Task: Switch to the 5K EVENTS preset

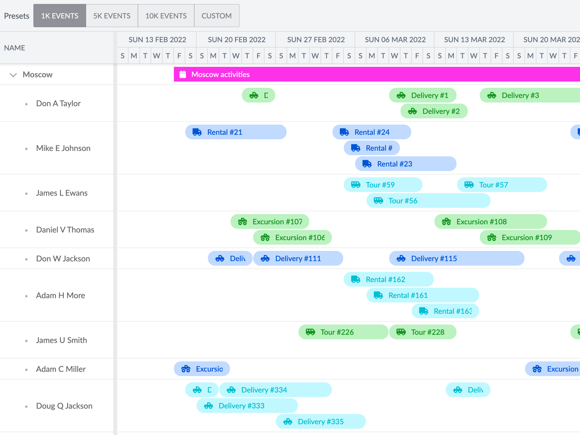Action: pyautogui.click(x=112, y=16)
